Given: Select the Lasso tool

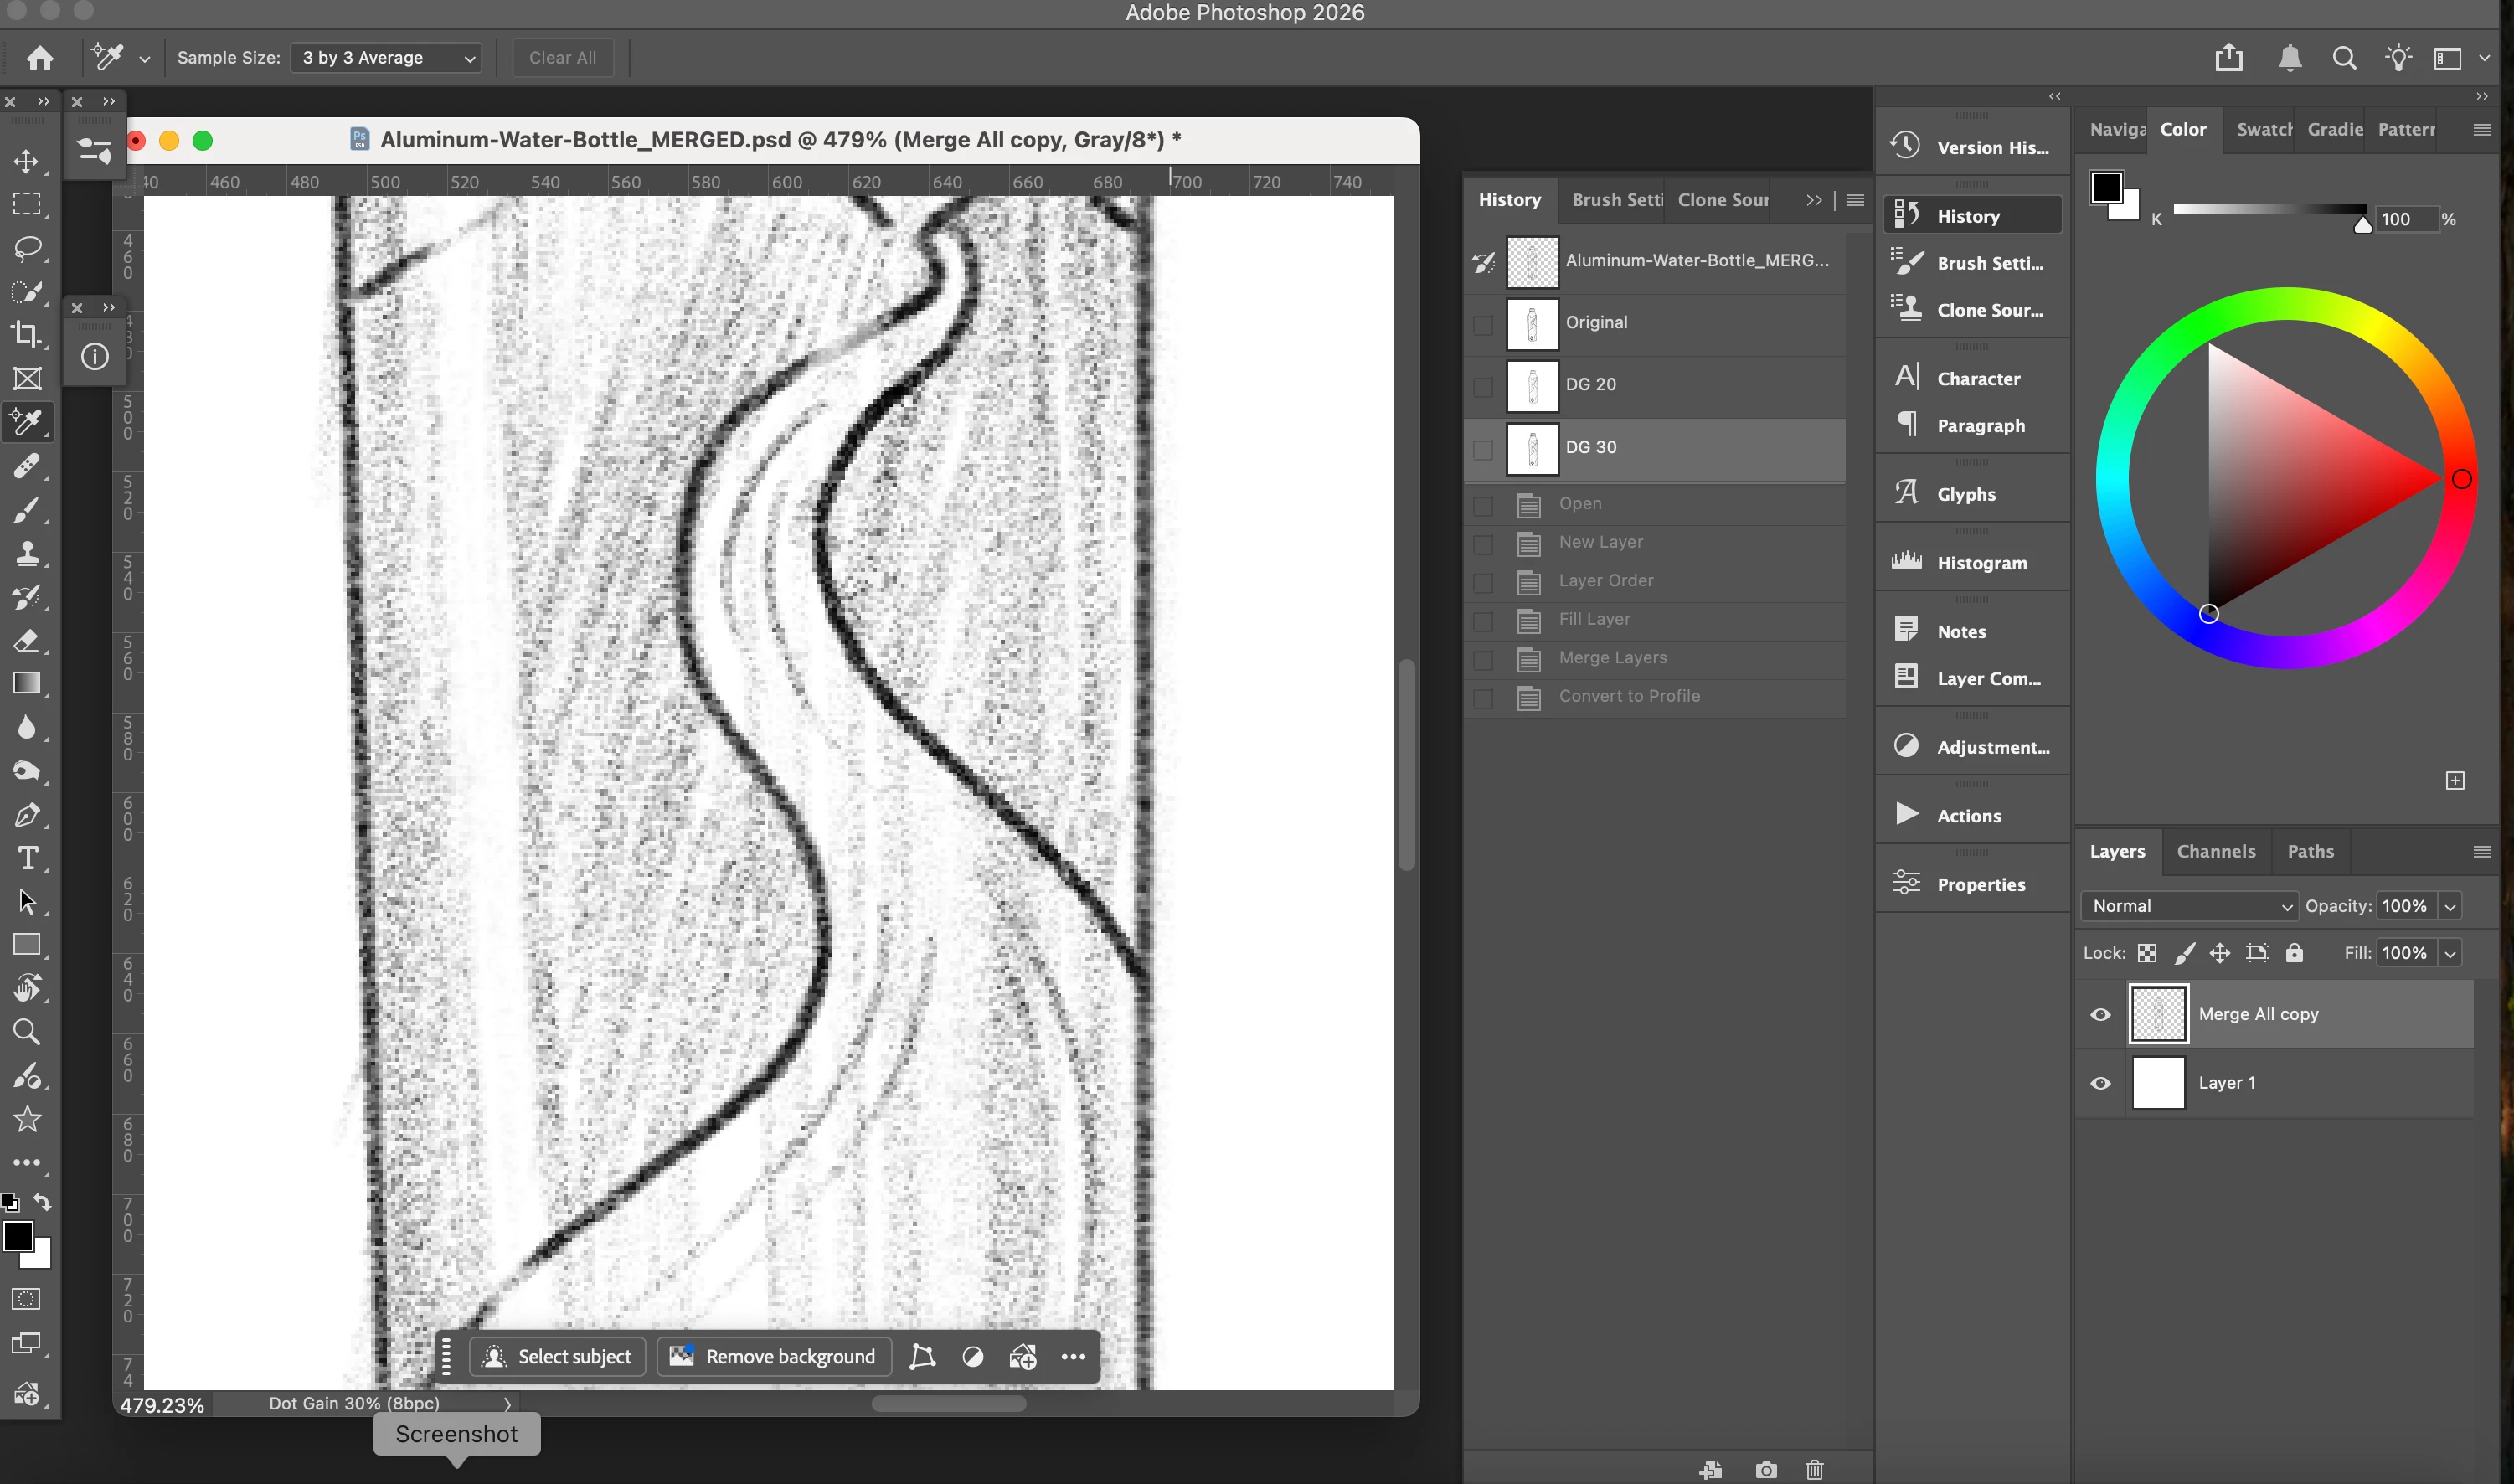Looking at the screenshot, I should pos(27,247).
